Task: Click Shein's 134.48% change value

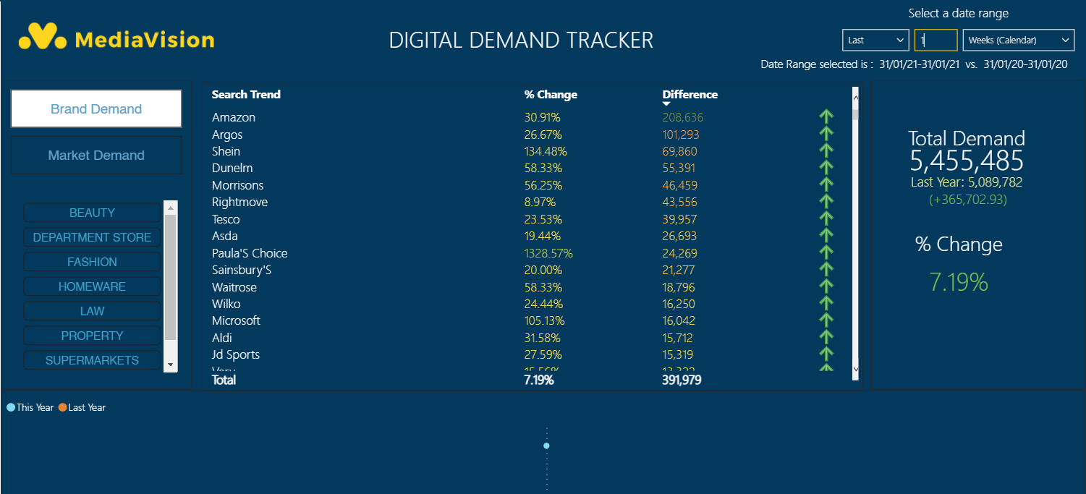Action: click(x=546, y=151)
